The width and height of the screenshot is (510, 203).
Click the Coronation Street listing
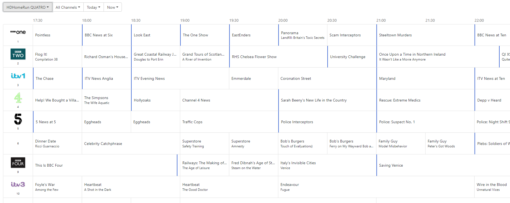296,78
